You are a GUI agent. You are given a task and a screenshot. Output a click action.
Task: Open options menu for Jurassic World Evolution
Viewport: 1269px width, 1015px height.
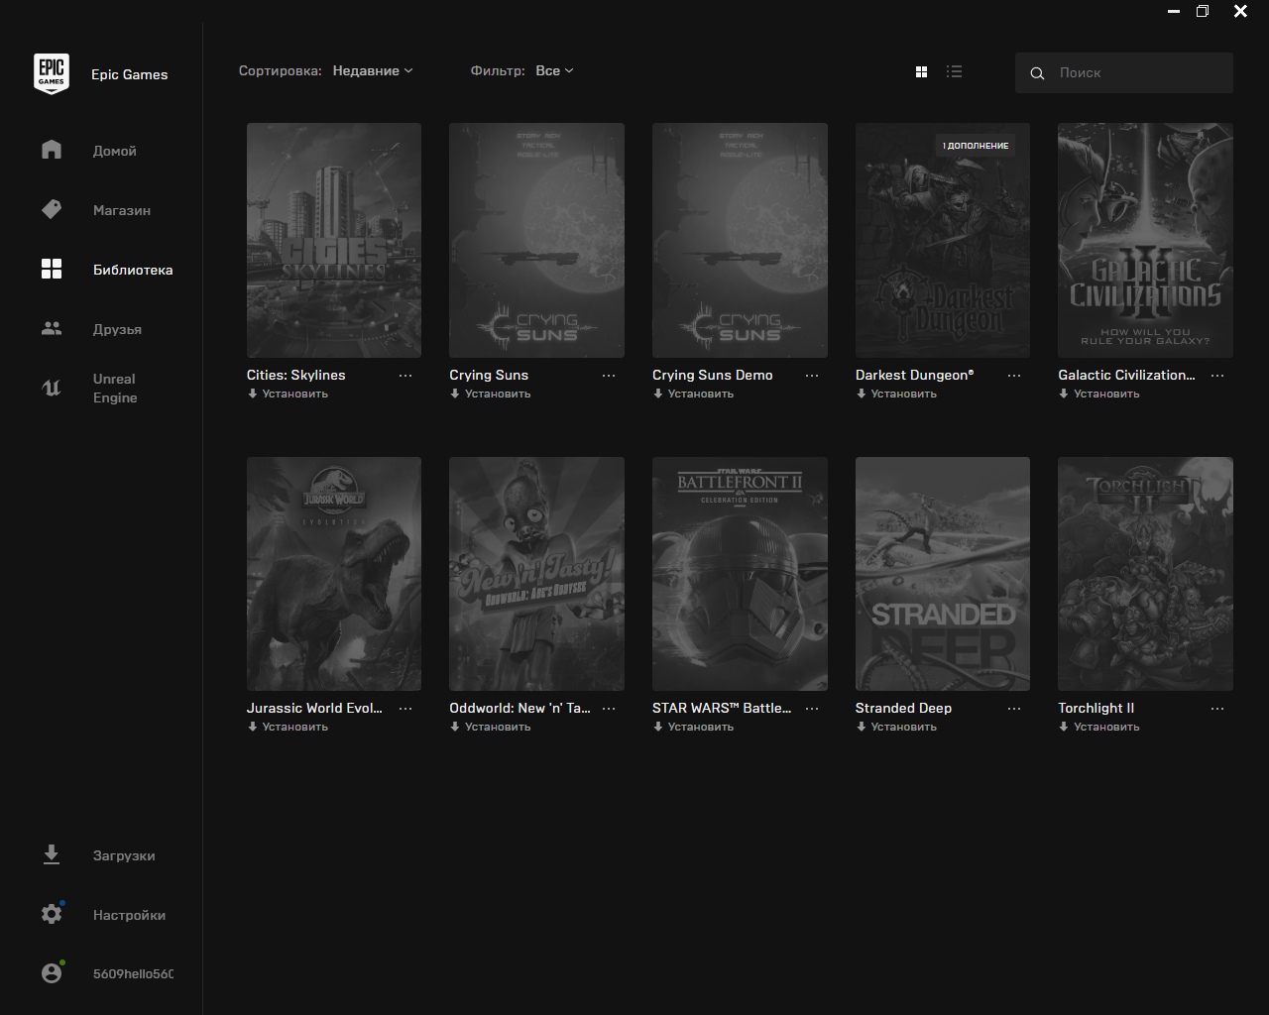tap(405, 709)
